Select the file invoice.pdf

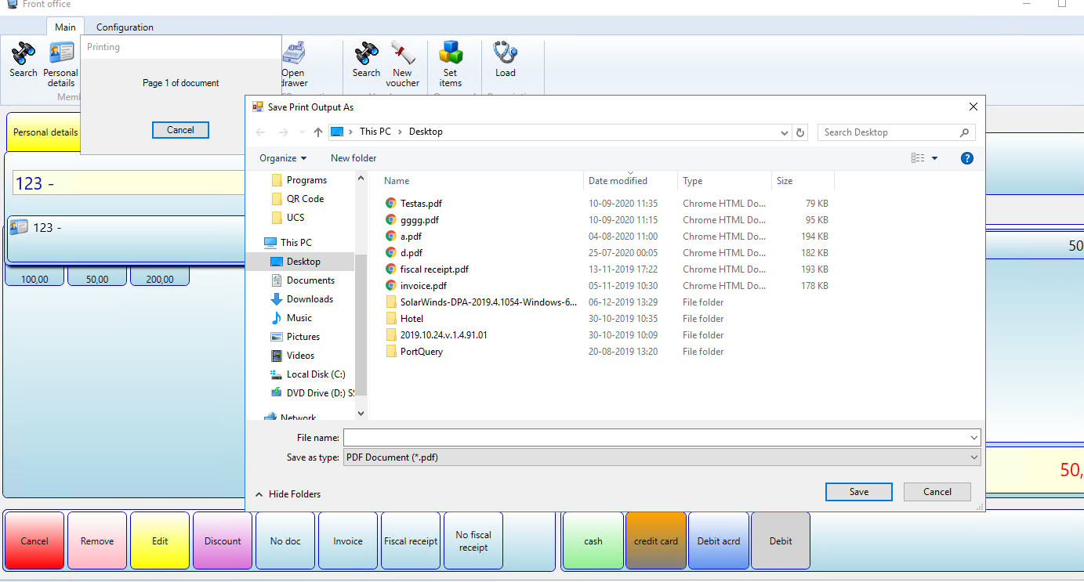tap(415, 286)
